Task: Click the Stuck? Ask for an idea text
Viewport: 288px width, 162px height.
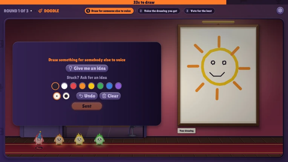Action: pyautogui.click(x=87, y=78)
